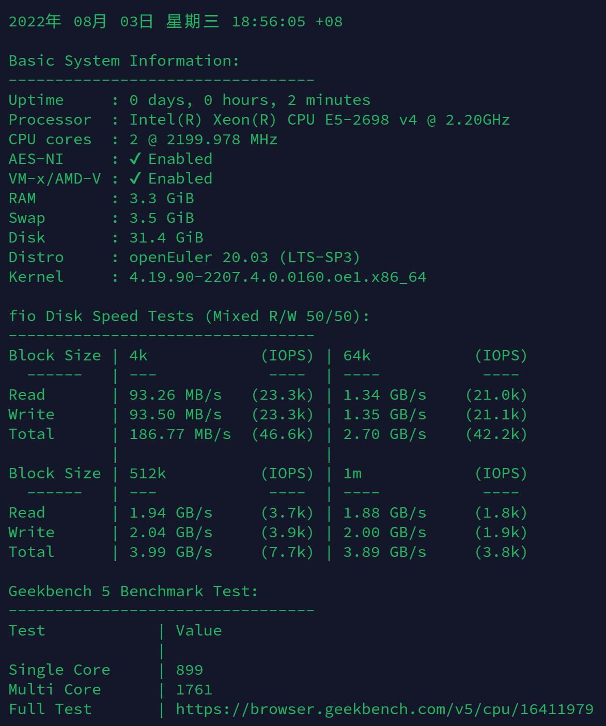Click the AES-NI enabled checkmark
This screenshot has width=606, height=726.
pyautogui.click(x=135, y=159)
